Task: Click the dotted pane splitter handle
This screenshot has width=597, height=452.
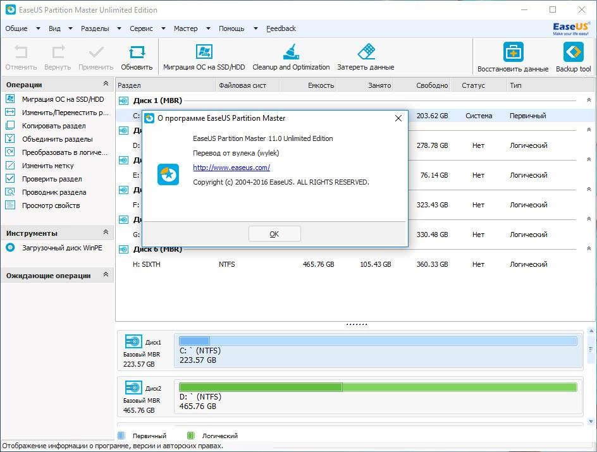Action: coord(357,324)
